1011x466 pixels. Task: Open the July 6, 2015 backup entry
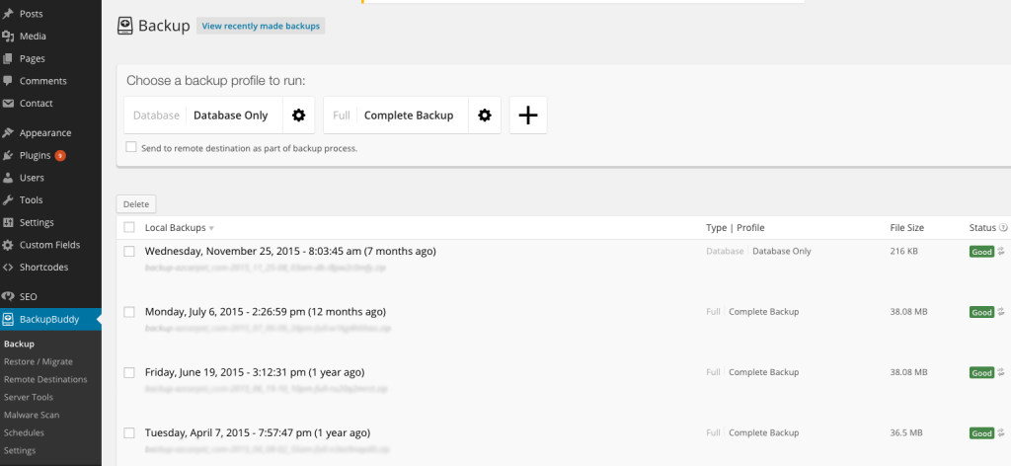point(265,312)
